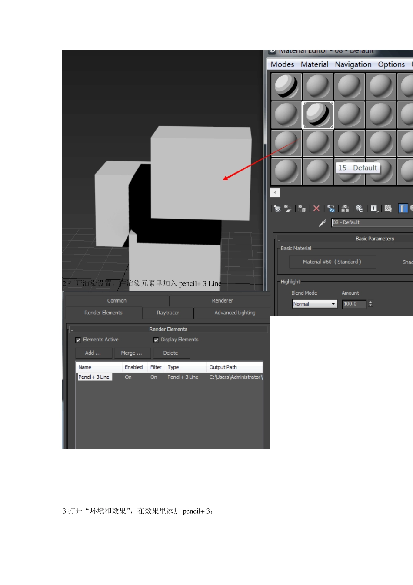Select the sample slot showing 15 - Default tooltip
The height and width of the screenshot is (585, 413).
pyautogui.click(x=350, y=171)
